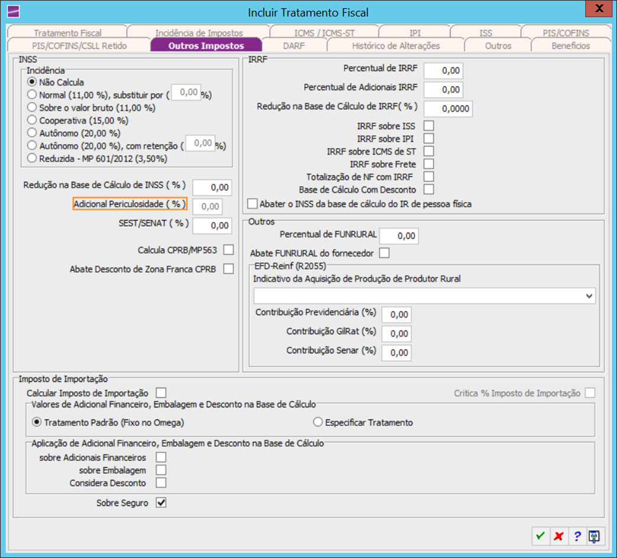617x558 pixels.
Task: Pick Reduzida - MP 601/2012 (3,50%)
Action: click(x=32, y=158)
